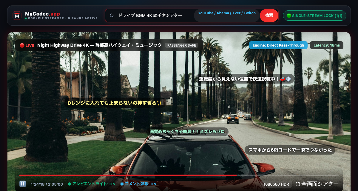Click the comment 画質めちゃくちゃ綺麗！！音ズレもゼロ
358x191 pixels.
click(x=187, y=132)
